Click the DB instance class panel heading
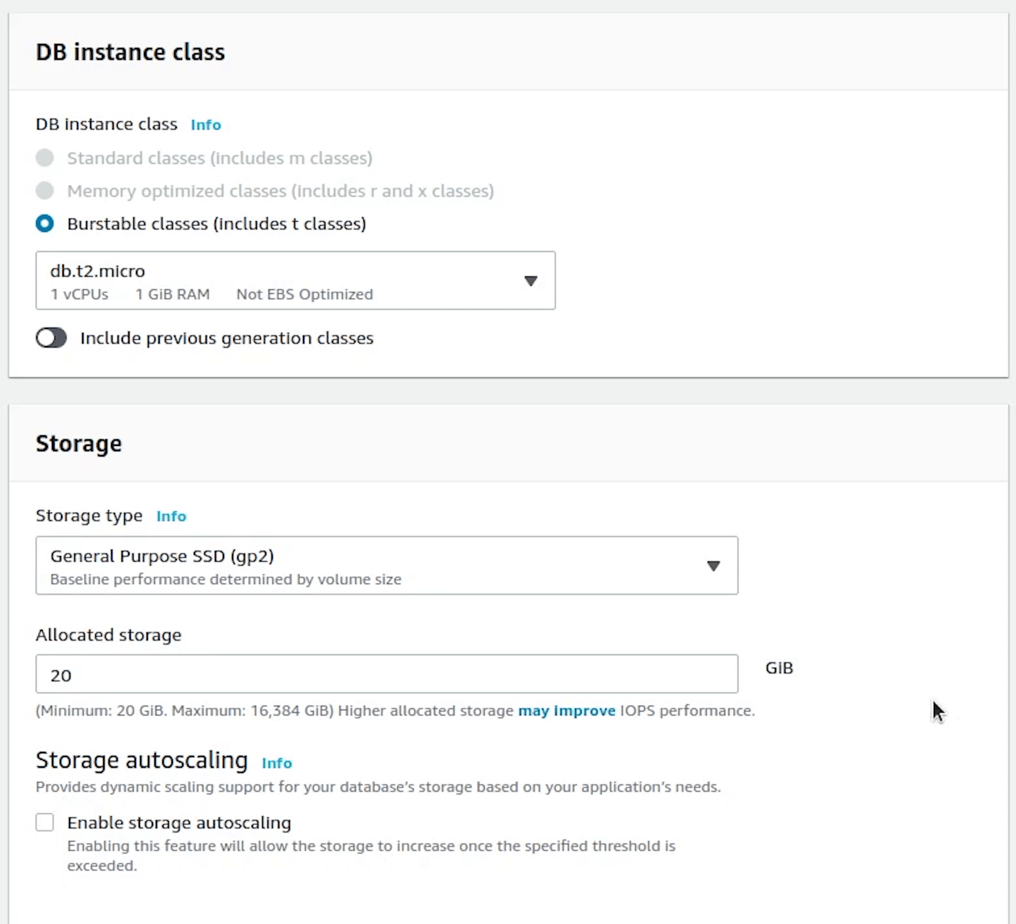The image size is (1016, 924). coord(130,52)
